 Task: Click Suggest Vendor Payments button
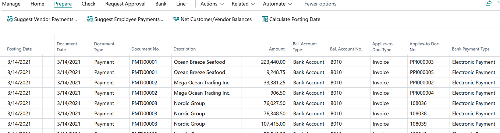[42, 19]
